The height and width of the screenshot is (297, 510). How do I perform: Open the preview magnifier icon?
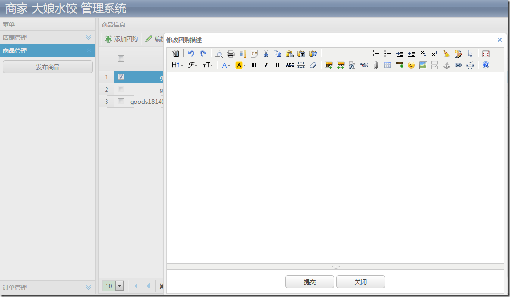218,54
